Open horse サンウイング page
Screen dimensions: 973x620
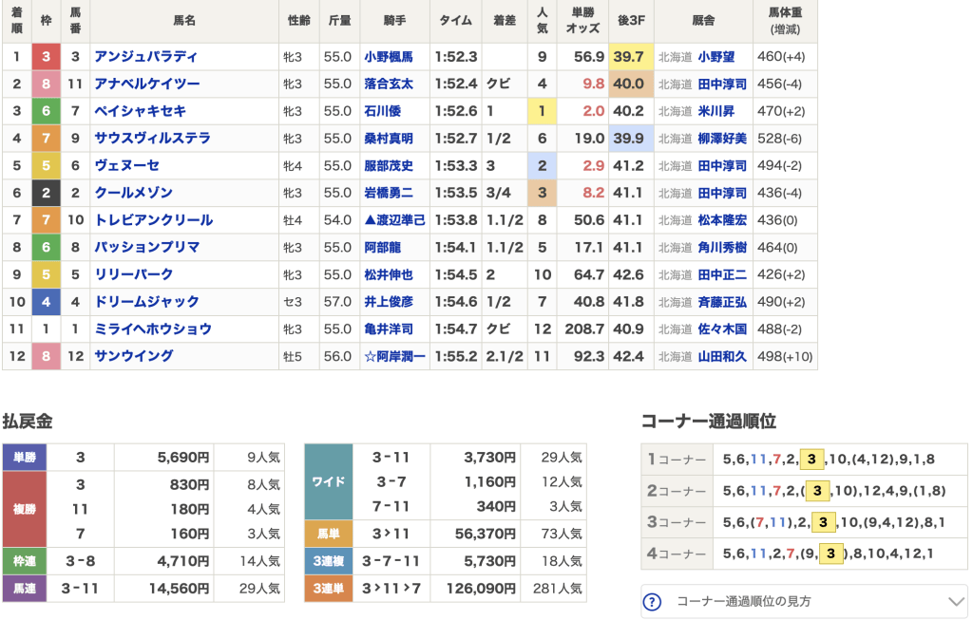click(x=133, y=356)
